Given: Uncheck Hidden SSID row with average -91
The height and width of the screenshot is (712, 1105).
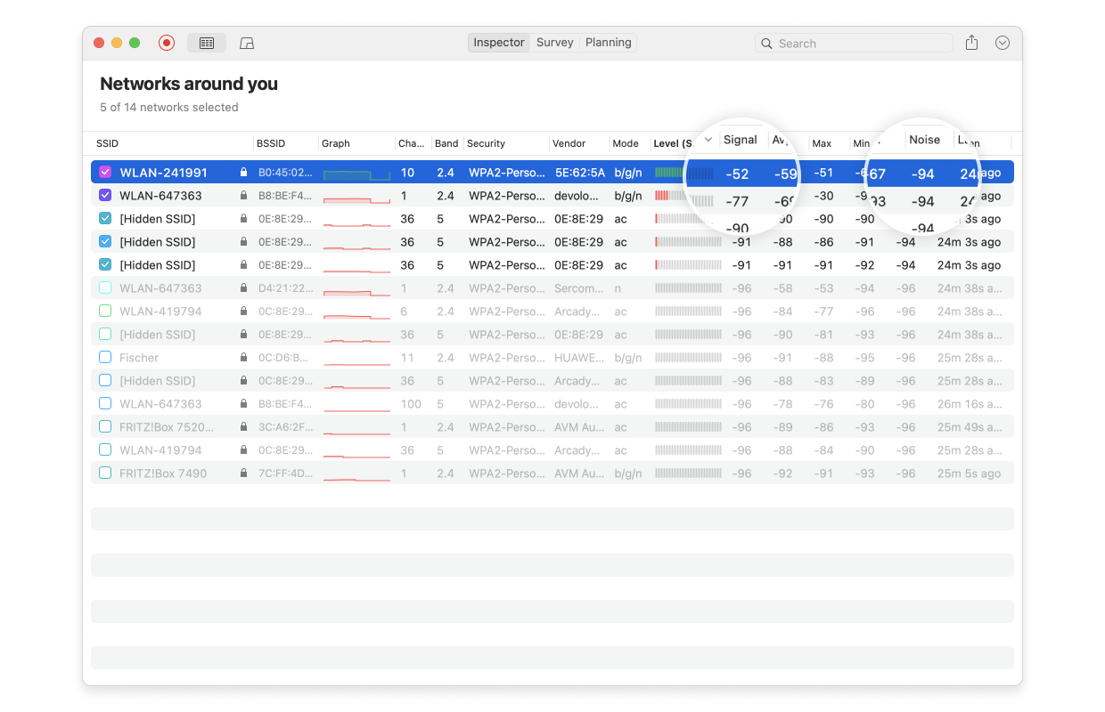Looking at the screenshot, I should click(105, 265).
